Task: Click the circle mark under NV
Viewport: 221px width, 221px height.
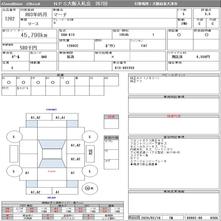Action: click(x=53, y=82)
